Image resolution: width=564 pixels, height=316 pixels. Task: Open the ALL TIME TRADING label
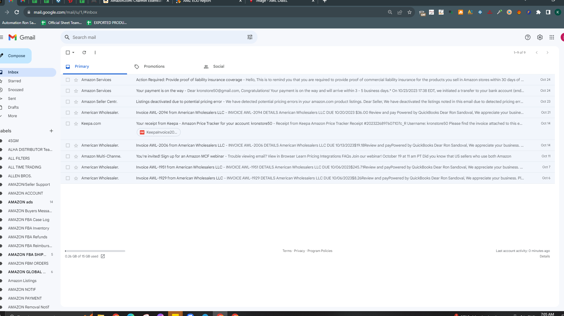click(25, 167)
